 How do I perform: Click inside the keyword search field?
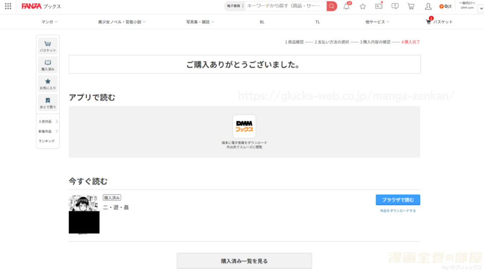coord(285,6)
